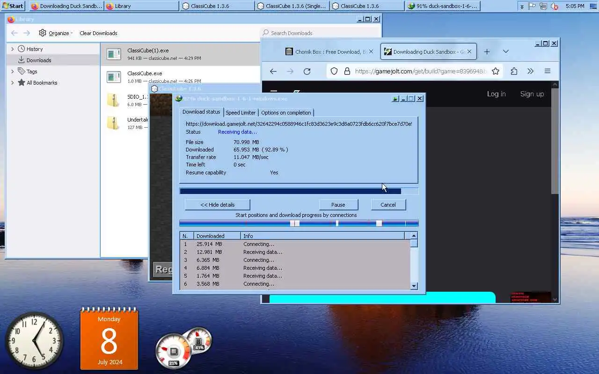Click ClassiCube(1).exe file icon in Library
Image resolution: width=599 pixels, height=374 pixels.
(114, 54)
